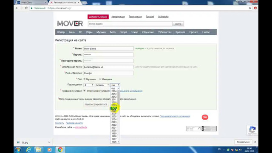Click the поиск видео search box
Image resolution: width=272 pixels, height=153 pixels.
tap(130, 24)
